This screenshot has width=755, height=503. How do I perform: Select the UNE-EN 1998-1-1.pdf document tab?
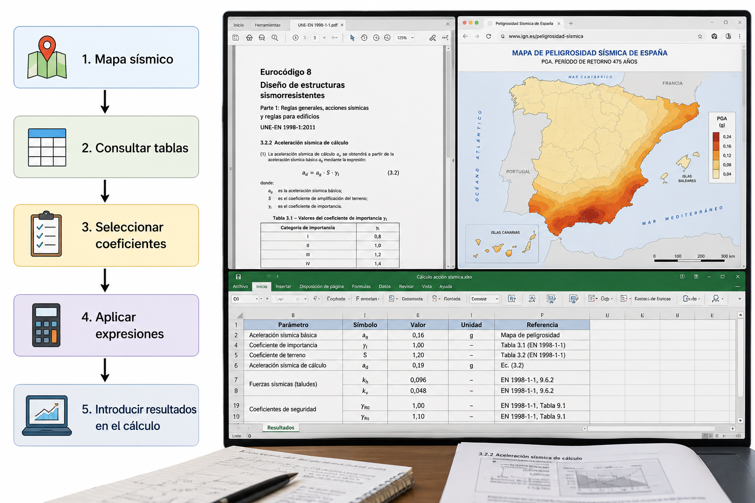(x=318, y=25)
